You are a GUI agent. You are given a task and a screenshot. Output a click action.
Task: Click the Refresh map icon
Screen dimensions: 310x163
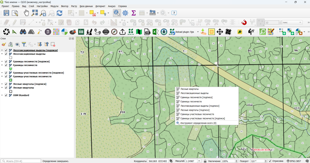point(59,13)
